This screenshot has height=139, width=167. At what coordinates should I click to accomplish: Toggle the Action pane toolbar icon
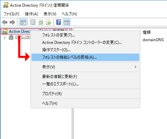click(66, 22)
